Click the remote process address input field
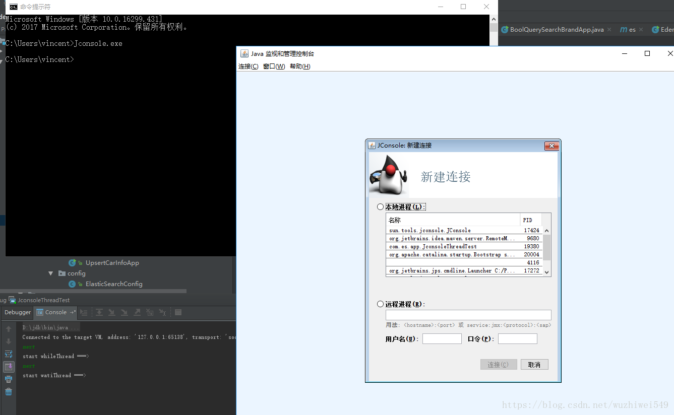Image resolution: width=674 pixels, height=415 pixels. click(468, 315)
